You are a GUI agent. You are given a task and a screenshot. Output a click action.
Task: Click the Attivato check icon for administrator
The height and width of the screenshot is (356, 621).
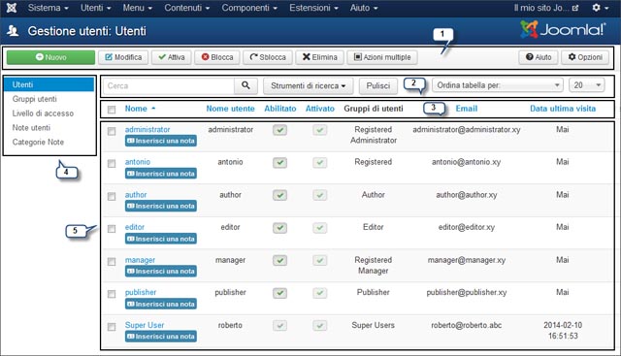(x=320, y=130)
